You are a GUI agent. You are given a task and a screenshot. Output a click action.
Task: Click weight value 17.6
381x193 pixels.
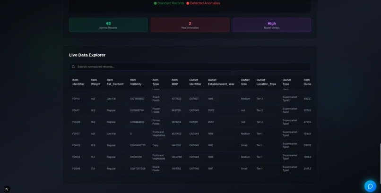click(x=93, y=168)
